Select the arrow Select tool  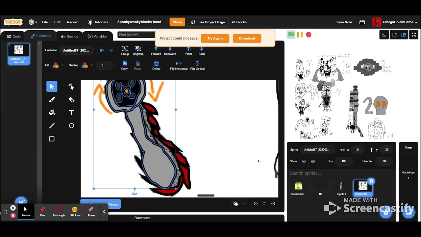pos(52,86)
